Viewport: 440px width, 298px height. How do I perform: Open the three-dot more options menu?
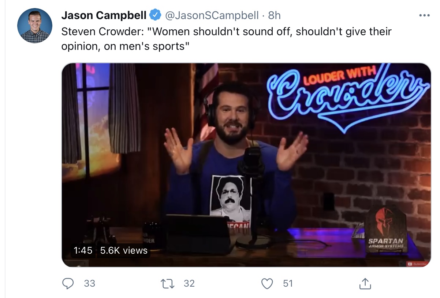click(x=424, y=15)
